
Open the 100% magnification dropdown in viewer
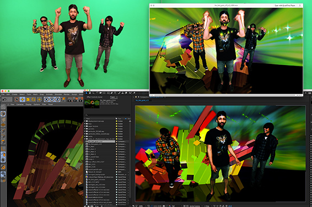pyautogui.click(x=141, y=206)
